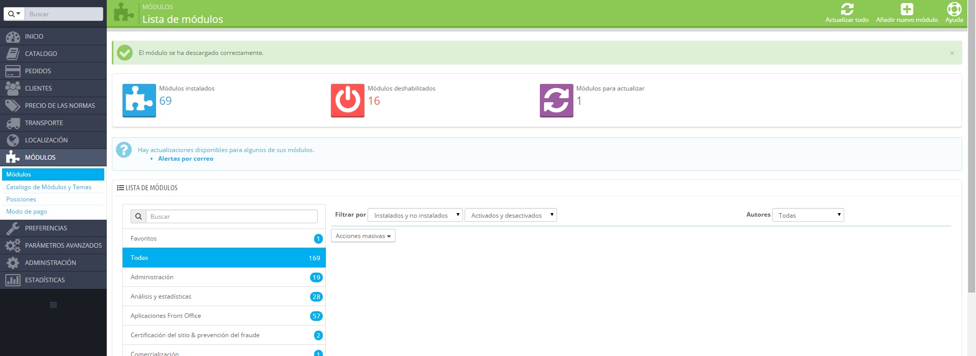This screenshot has width=976, height=356.
Task: Open the Módulos submenu item
Action: point(53,174)
